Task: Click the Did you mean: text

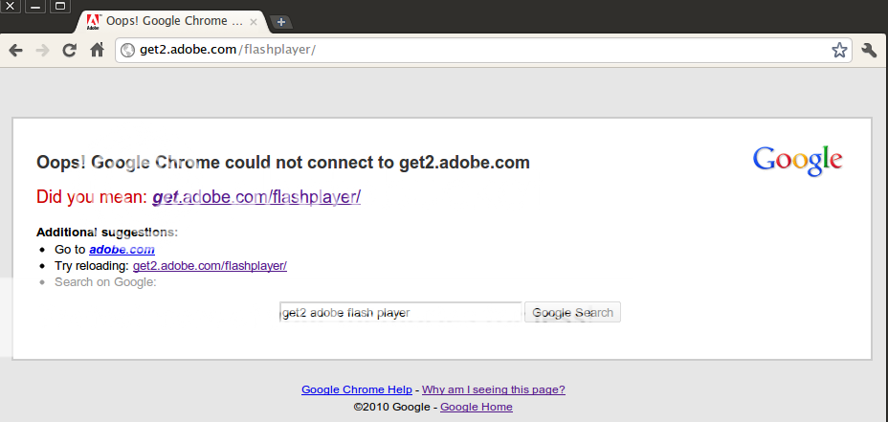Action: (x=92, y=197)
